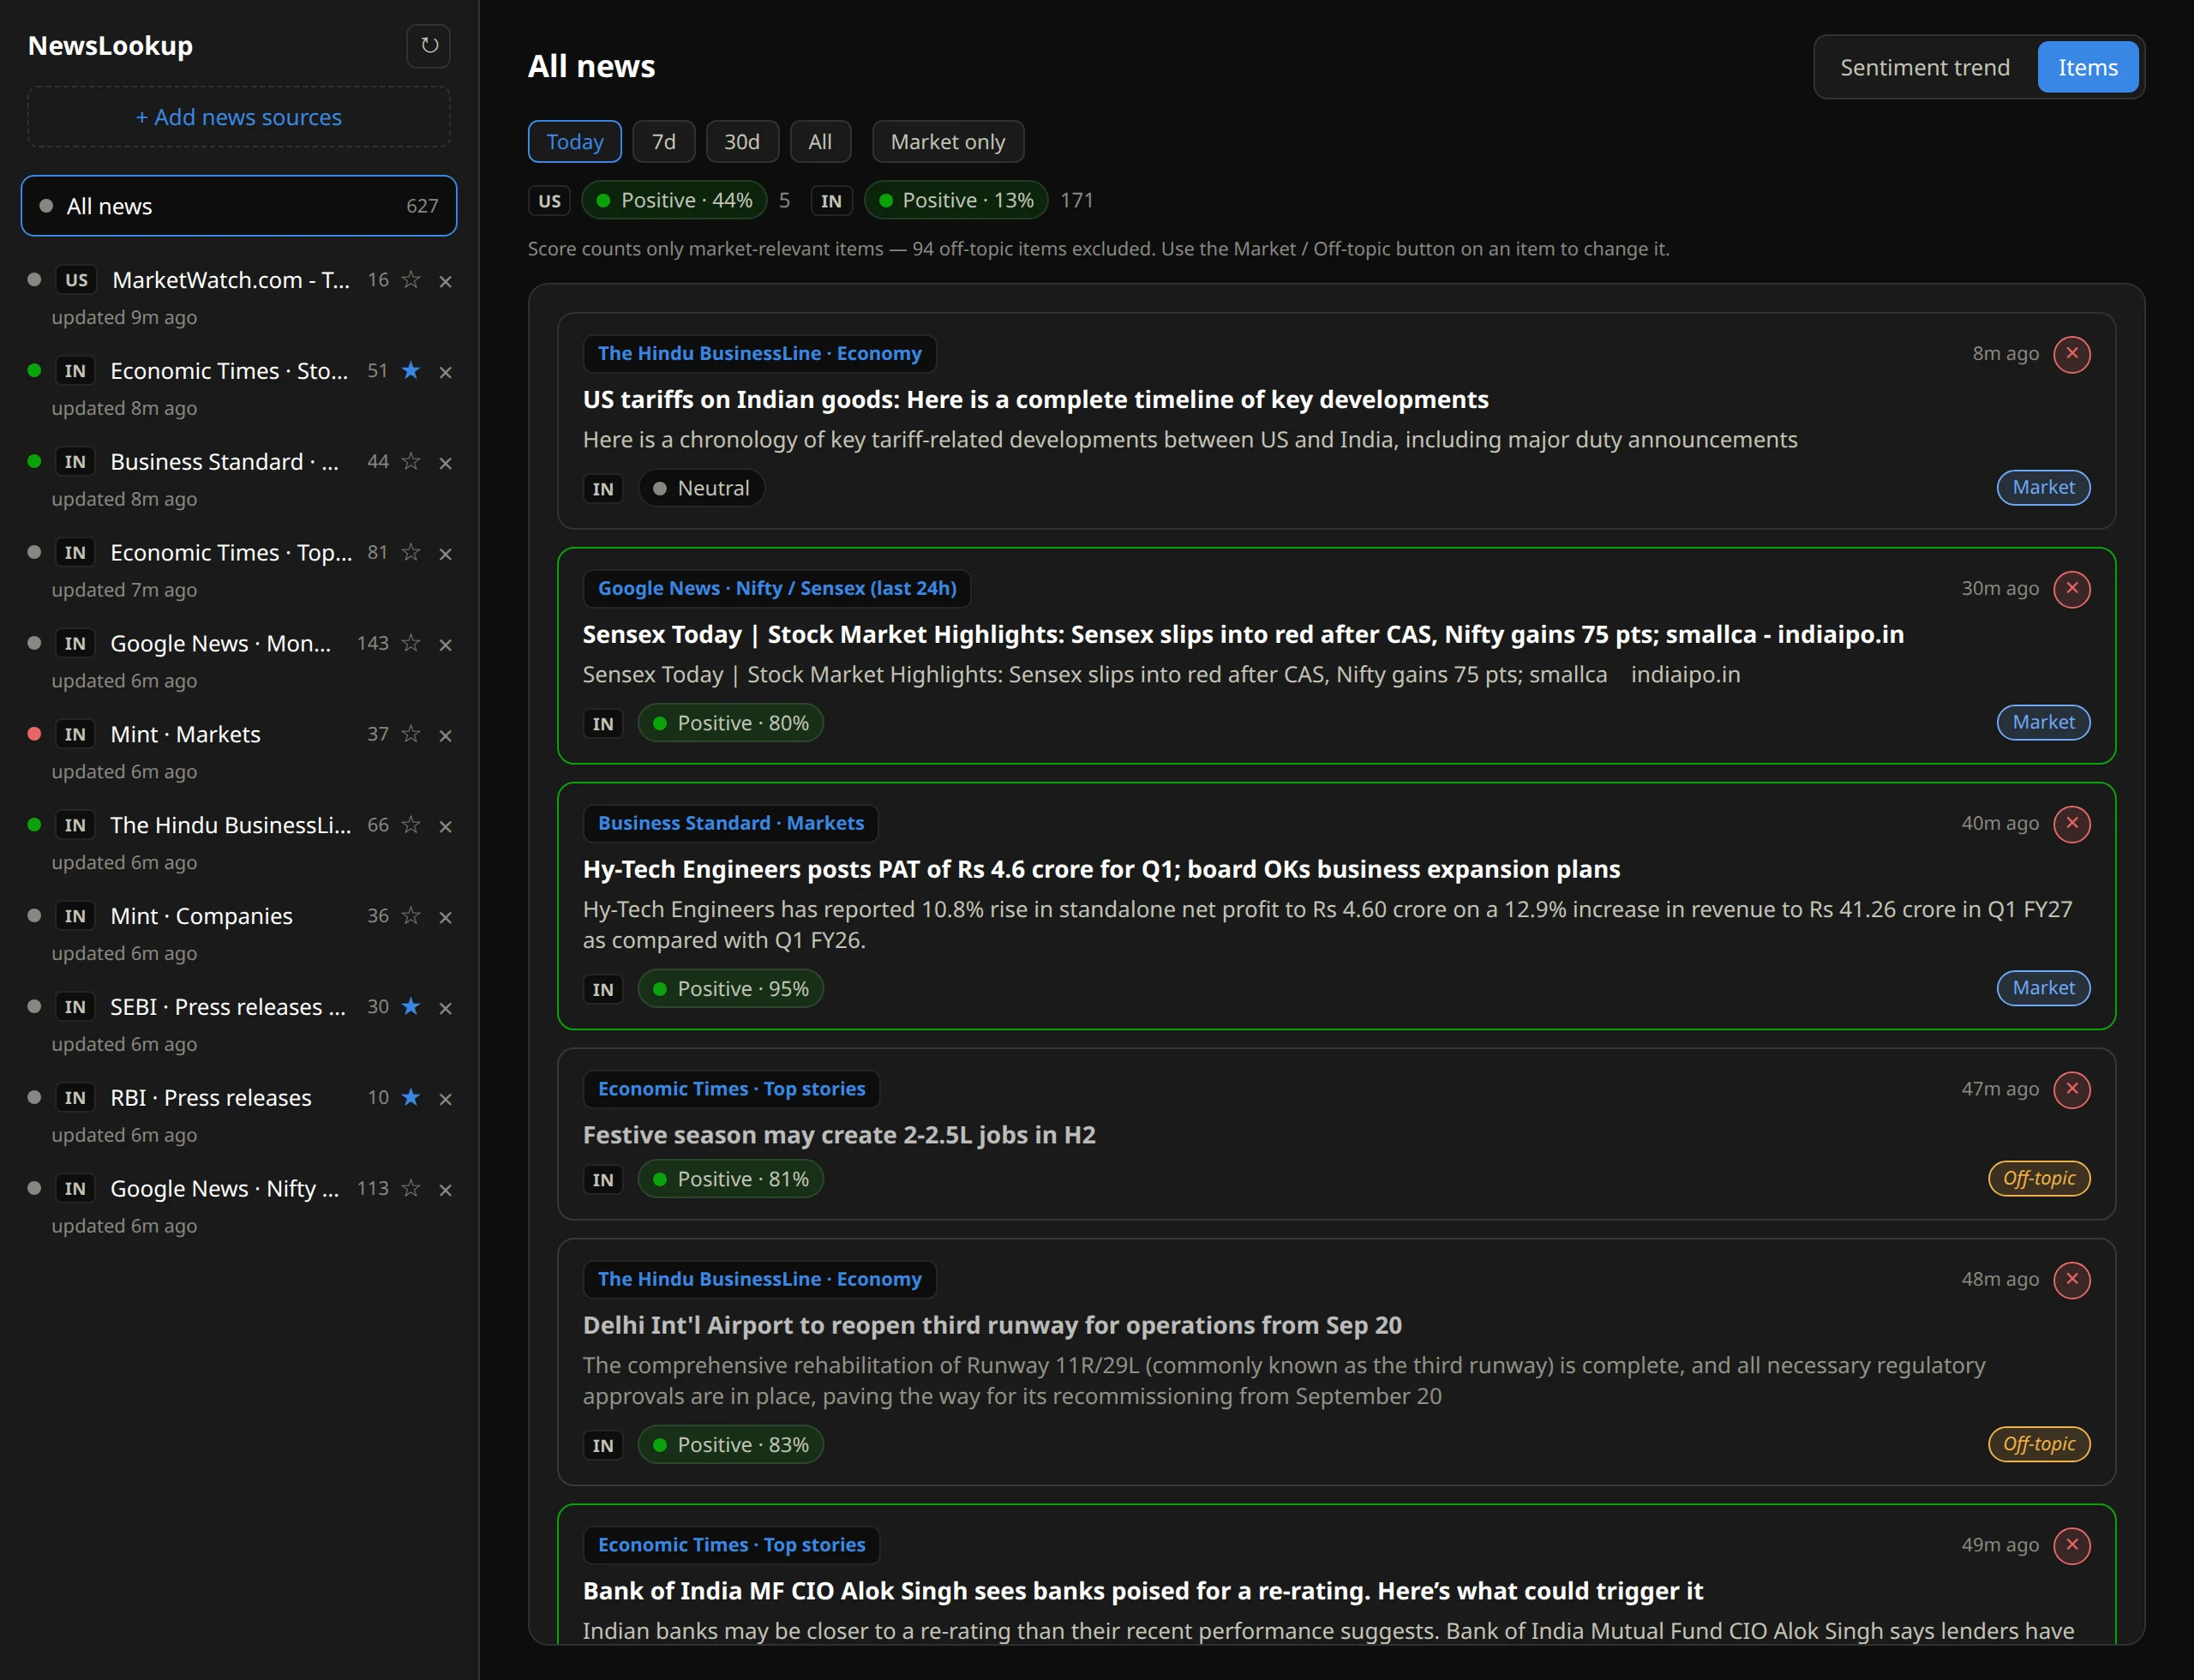Toggle Off-topic tag on Festive season article
This screenshot has width=2194, height=1680.
[x=2039, y=1179]
